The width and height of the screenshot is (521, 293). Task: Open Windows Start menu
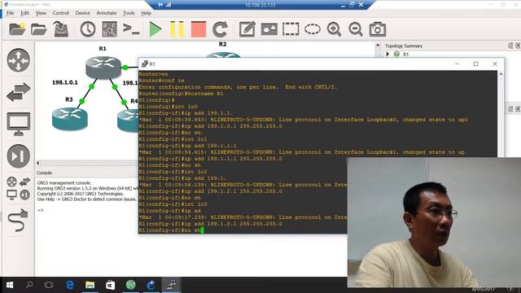click(x=9, y=285)
